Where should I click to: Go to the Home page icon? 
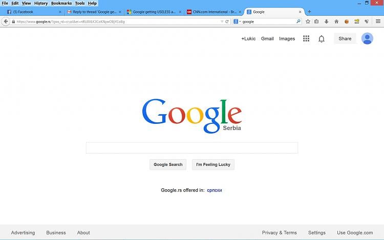pyautogui.click(x=336, y=21)
